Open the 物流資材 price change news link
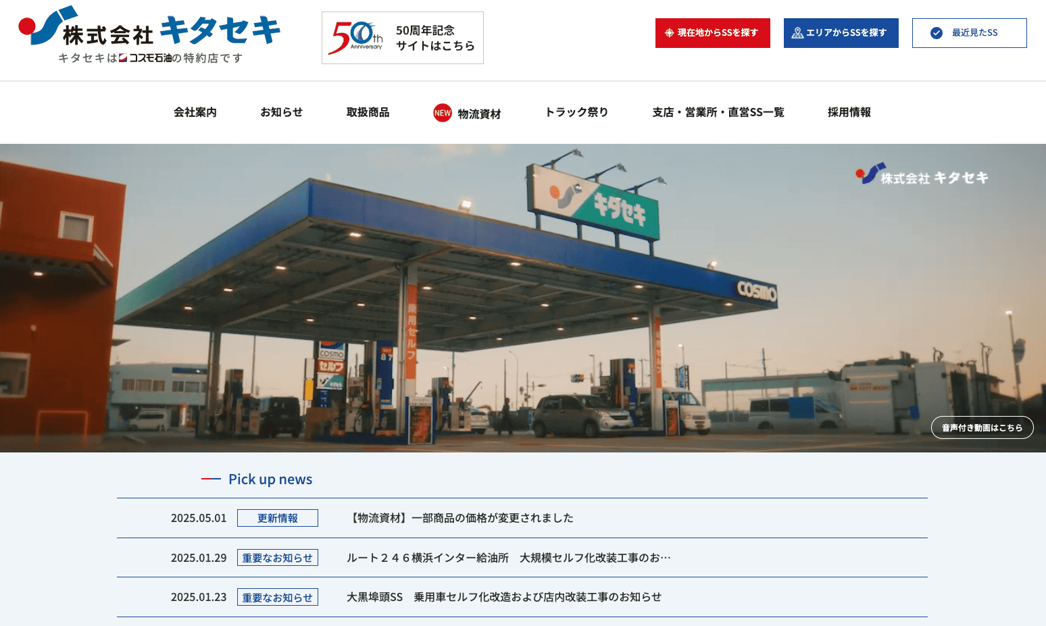 click(460, 518)
